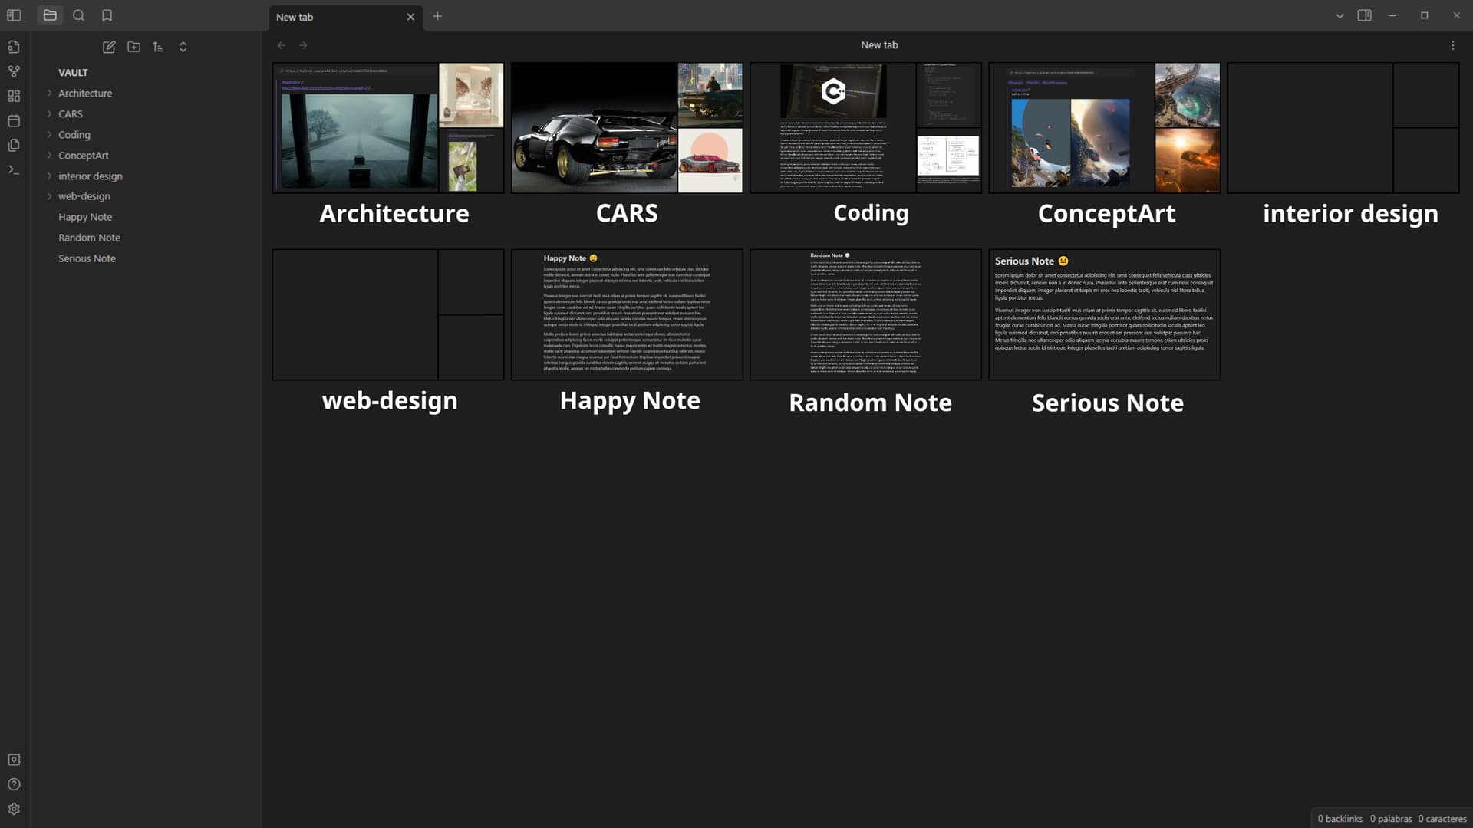Open the more options menu on the pane
The image size is (1473, 828).
click(x=1452, y=44)
